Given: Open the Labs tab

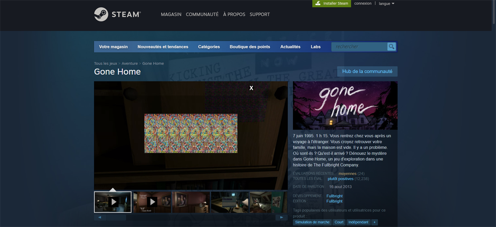Looking at the screenshot, I should click(316, 47).
